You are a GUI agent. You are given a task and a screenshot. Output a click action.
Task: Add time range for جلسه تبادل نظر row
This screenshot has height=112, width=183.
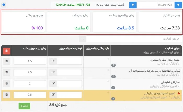[x=108, y=59]
